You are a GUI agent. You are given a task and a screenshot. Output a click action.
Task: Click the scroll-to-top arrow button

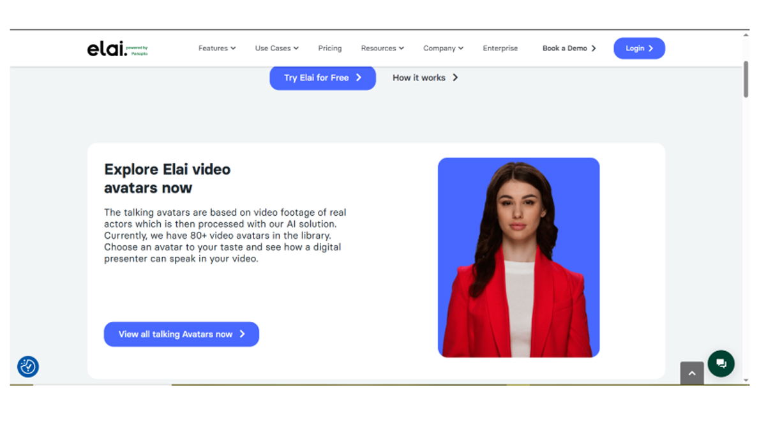pos(692,374)
